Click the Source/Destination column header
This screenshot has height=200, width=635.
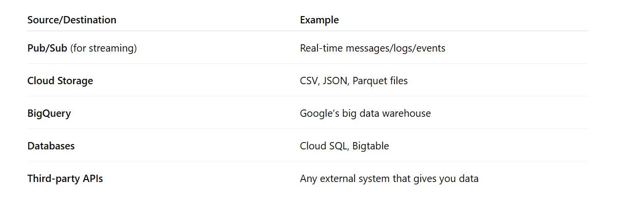pyautogui.click(x=72, y=20)
